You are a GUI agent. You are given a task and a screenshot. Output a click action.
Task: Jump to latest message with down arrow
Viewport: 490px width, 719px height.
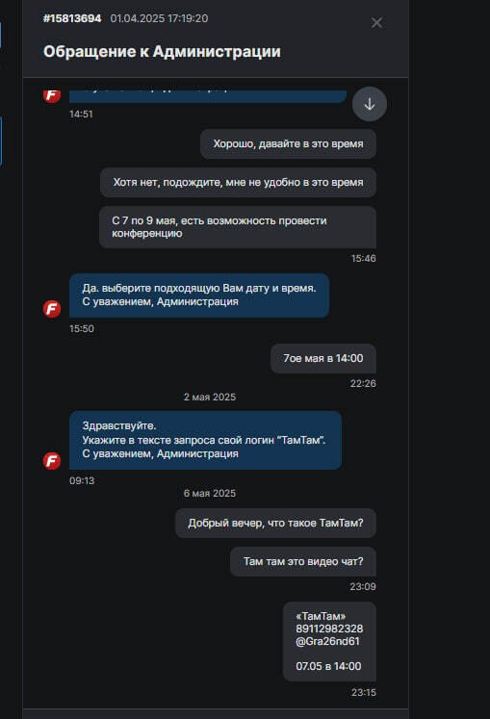(x=370, y=104)
